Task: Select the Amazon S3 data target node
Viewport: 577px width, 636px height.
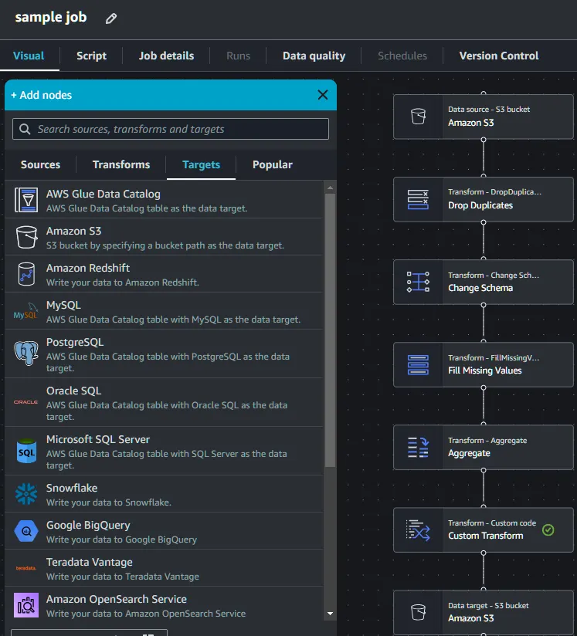Action: pyautogui.click(x=484, y=613)
